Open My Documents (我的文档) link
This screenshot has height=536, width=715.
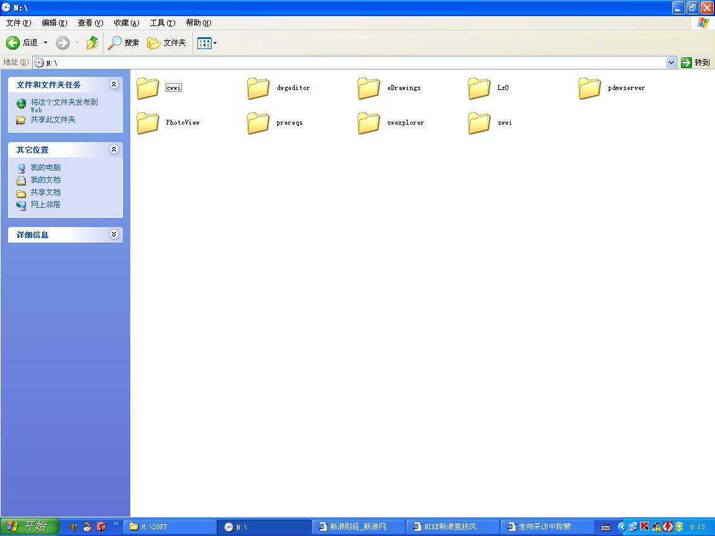pos(45,179)
